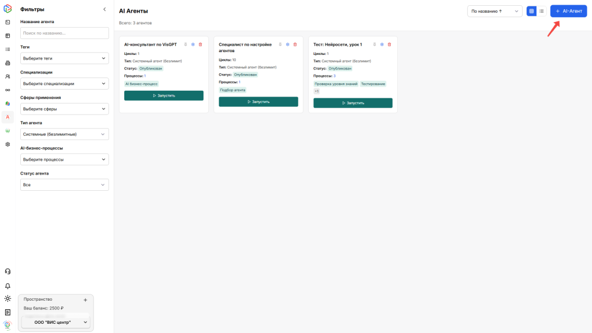
Task: Click the delete icon on AI-консультант по VisGPT card
Action: pyautogui.click(x=200, y=45)
